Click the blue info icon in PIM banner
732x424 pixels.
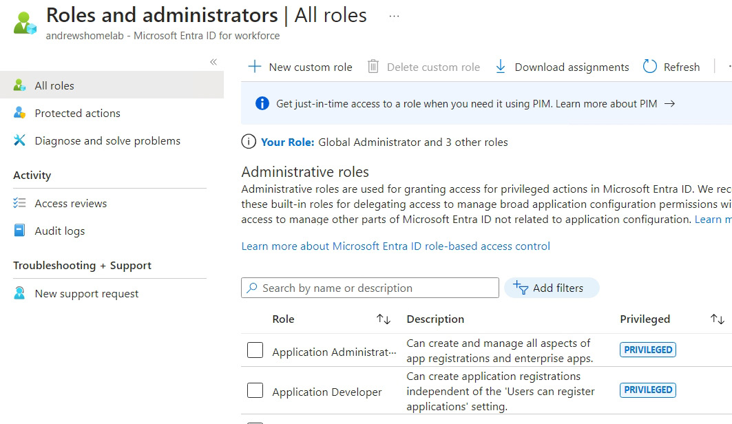tap(262, 103)
